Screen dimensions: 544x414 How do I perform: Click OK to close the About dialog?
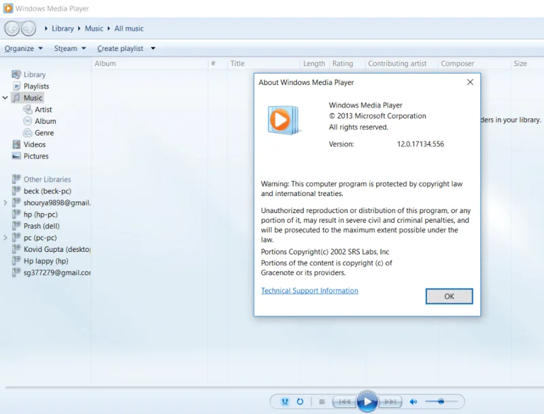click(x=449, y=296)
